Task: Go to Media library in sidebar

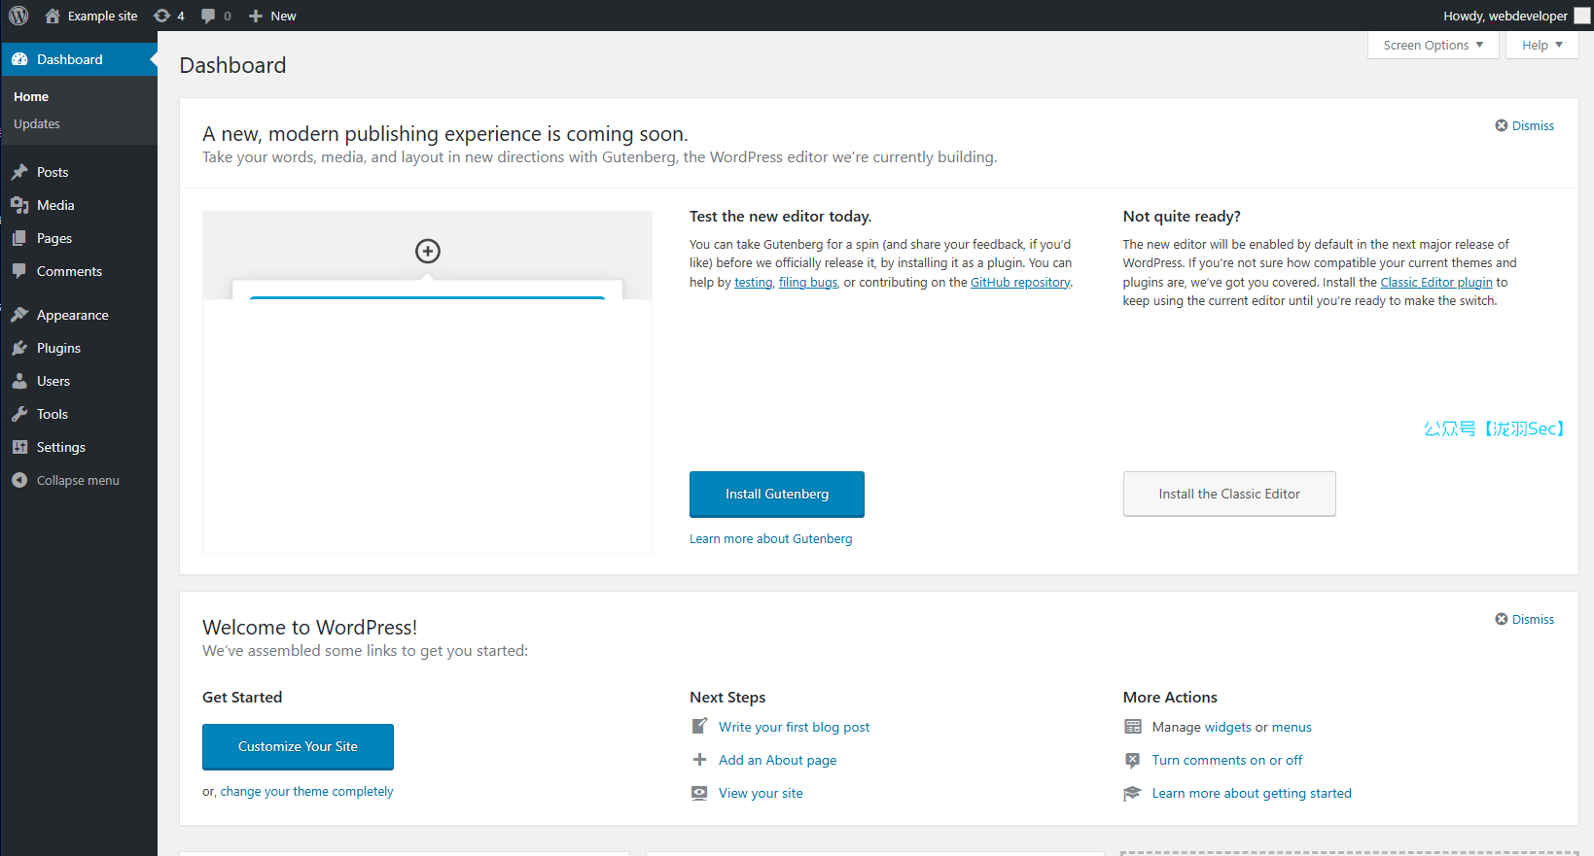Action: (55, 205)
